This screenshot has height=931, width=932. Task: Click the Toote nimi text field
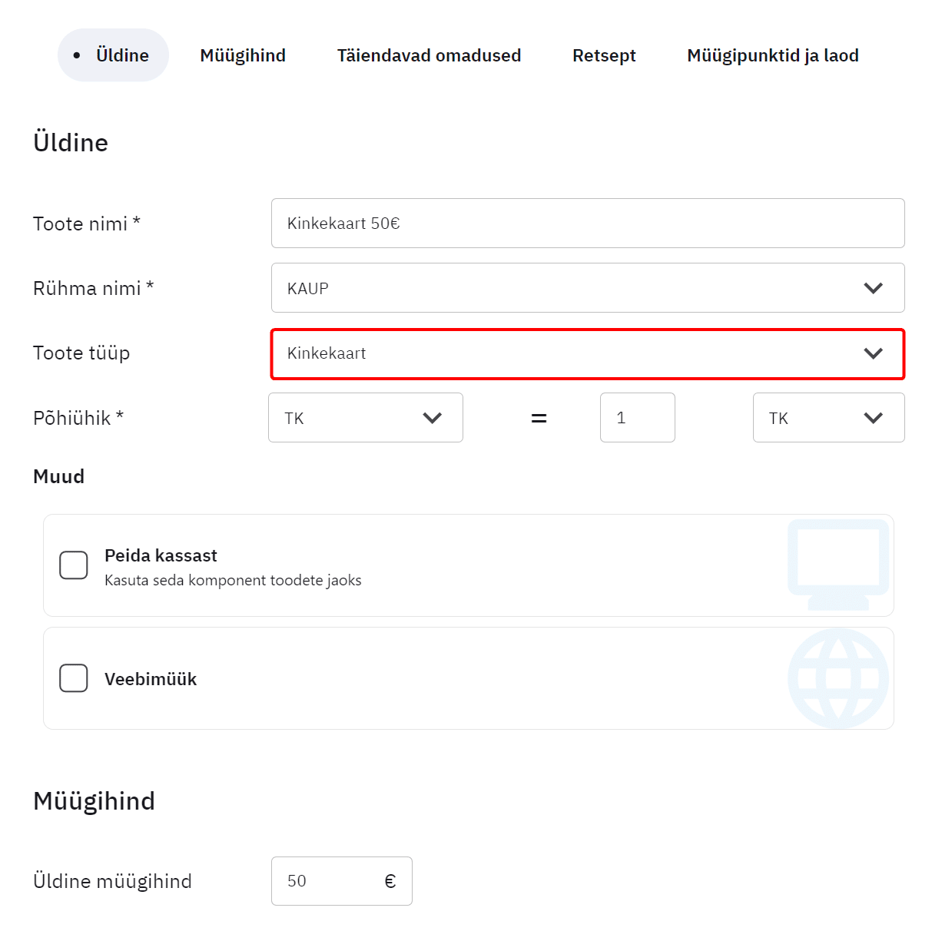coord(587,224)
